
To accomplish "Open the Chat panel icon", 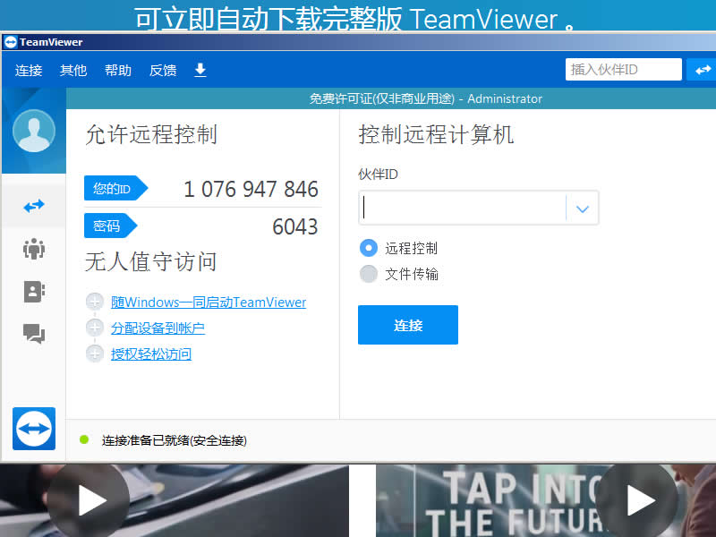I will tap(33, 334).
